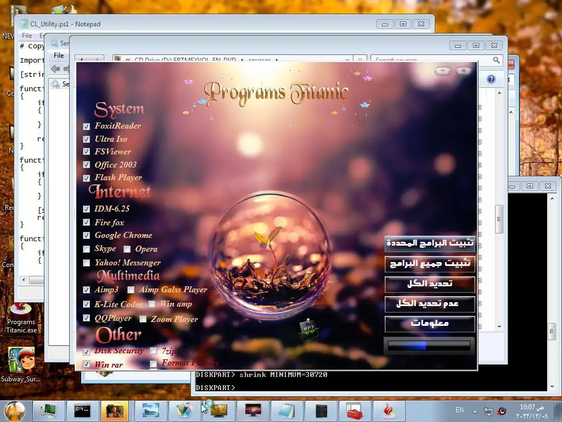Enable the Win amp checkbox

tap(152, 304)
